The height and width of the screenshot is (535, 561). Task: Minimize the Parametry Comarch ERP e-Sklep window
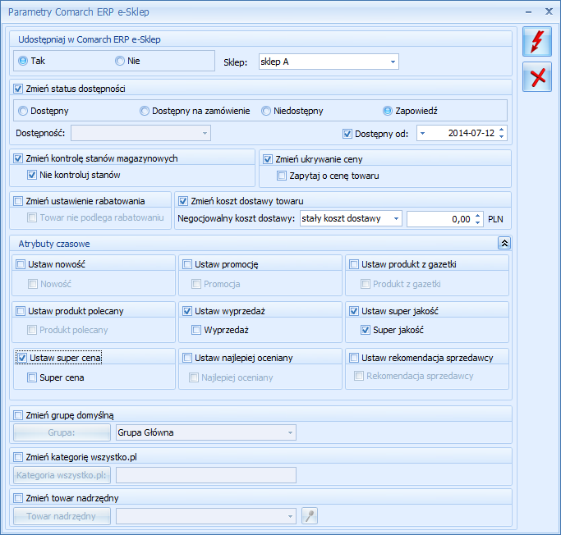[x=528, y=12]
